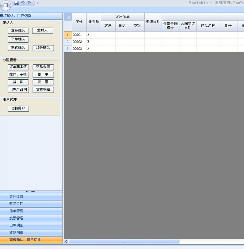Click the 订单基本信 button

18,67
